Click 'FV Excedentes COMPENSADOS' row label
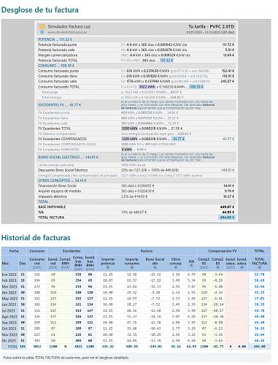 click(62, 139)
